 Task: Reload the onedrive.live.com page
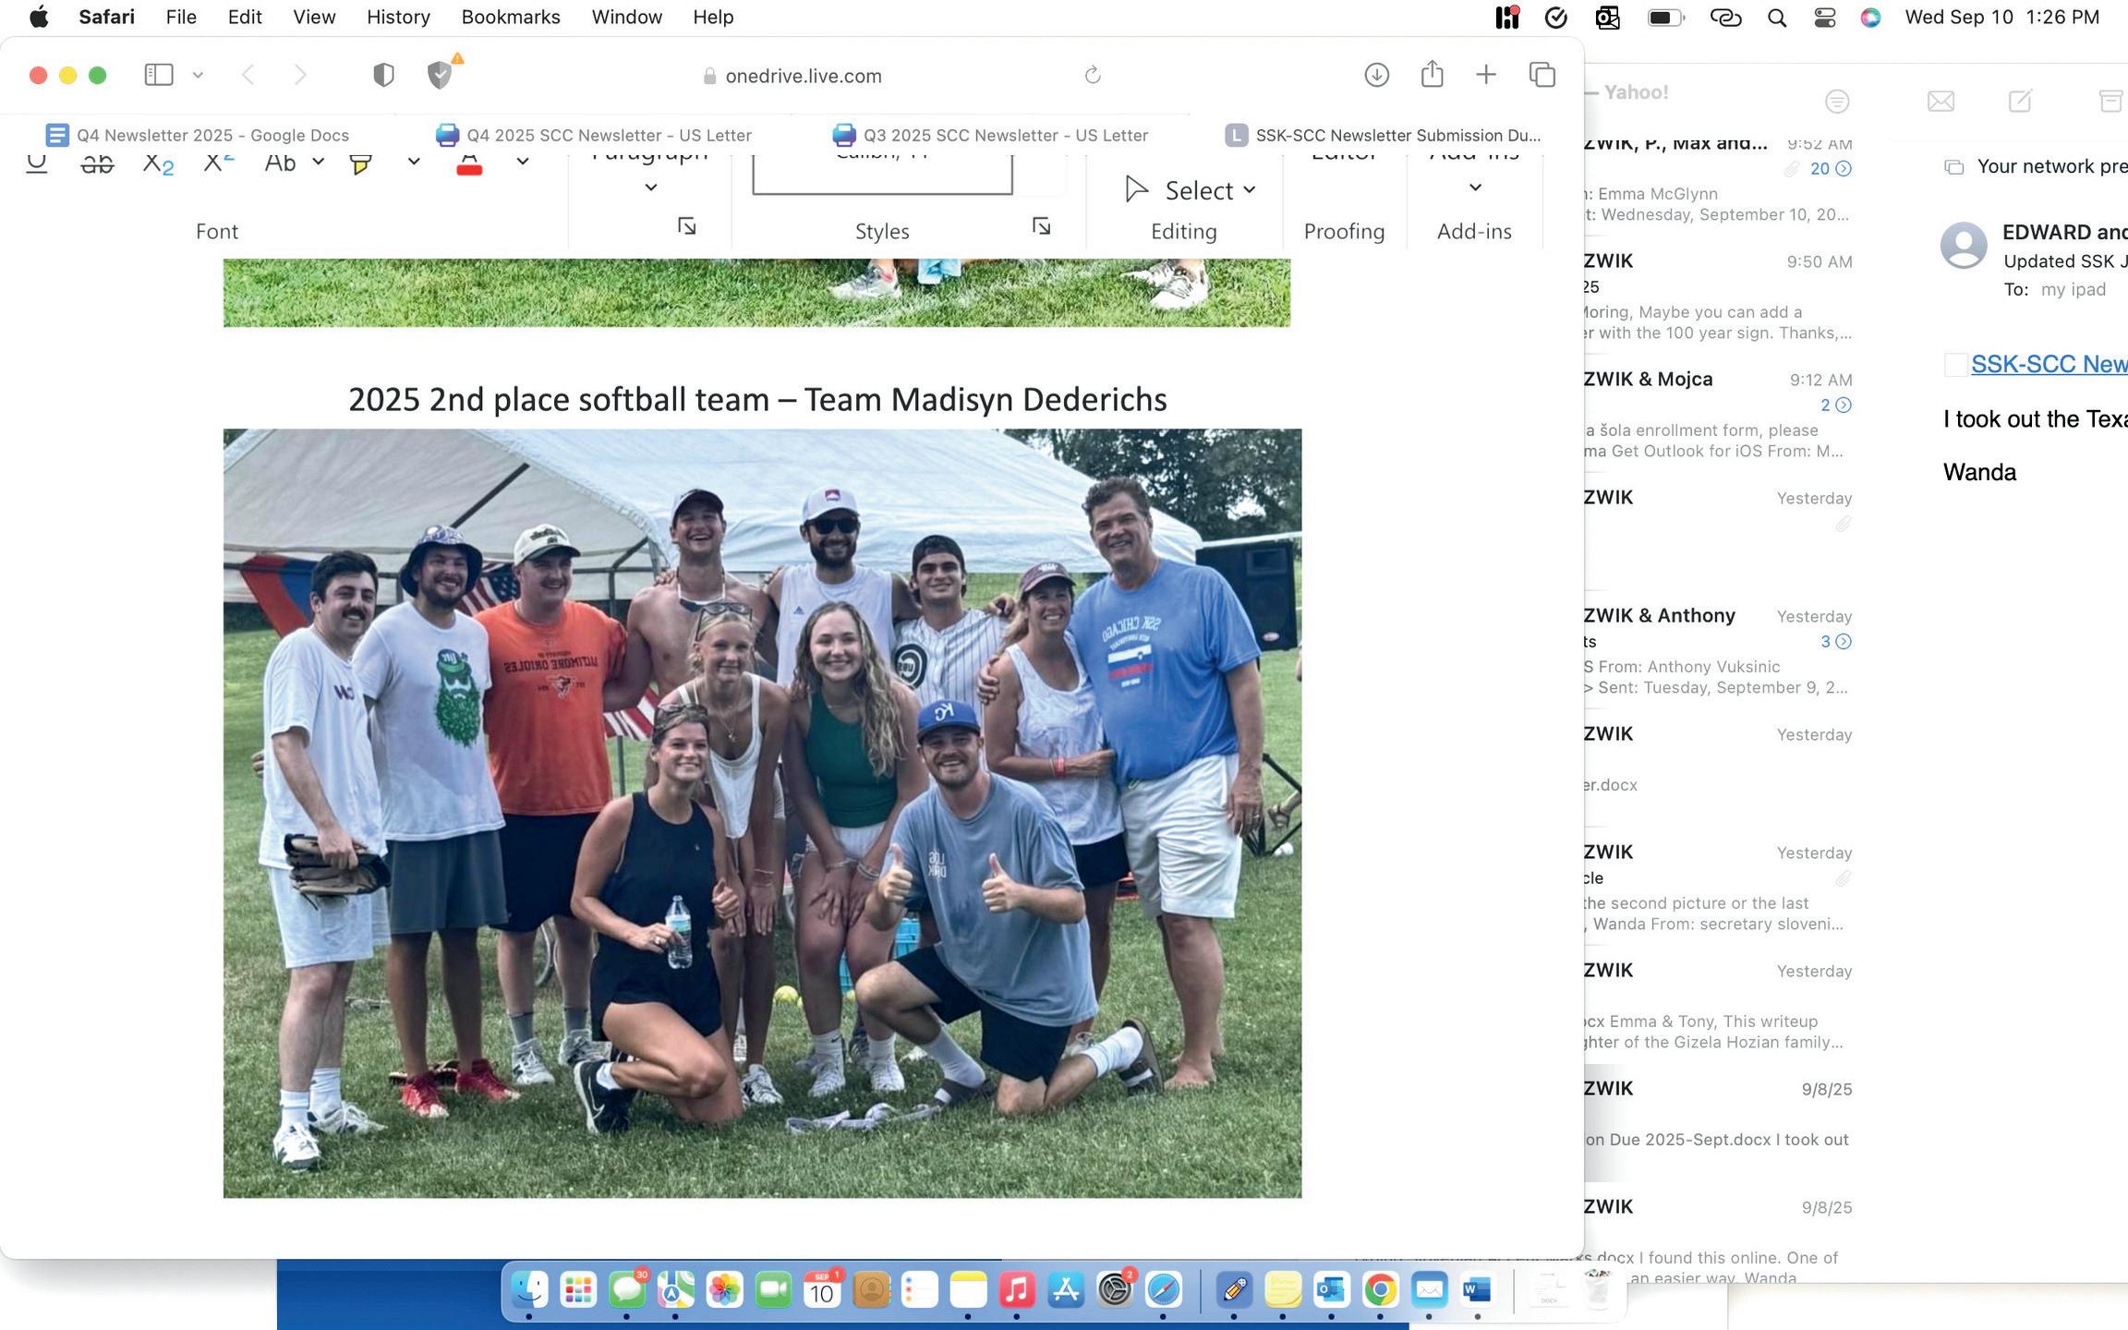pyautogui.click(x=1093, y=76)
